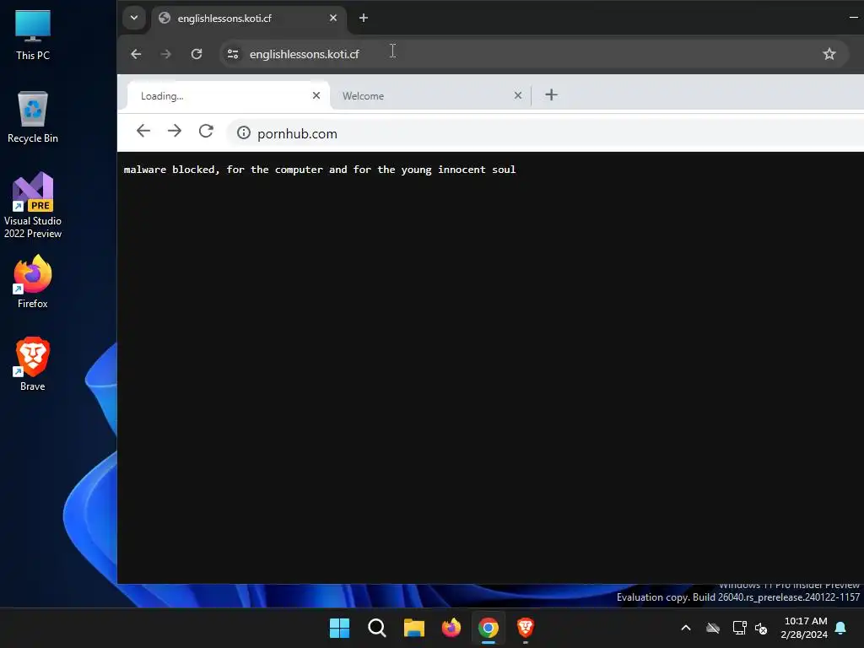Select Brave desktop shortcut
Image resolution: width=864 pixels, height=648 pixels.
coord(33,364)
